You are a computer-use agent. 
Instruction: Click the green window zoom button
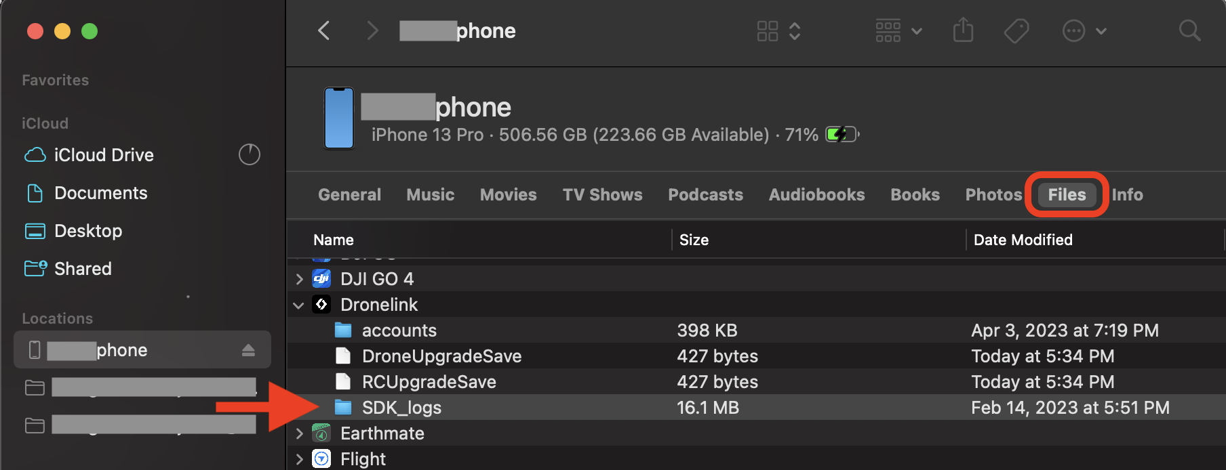point(90,31)
